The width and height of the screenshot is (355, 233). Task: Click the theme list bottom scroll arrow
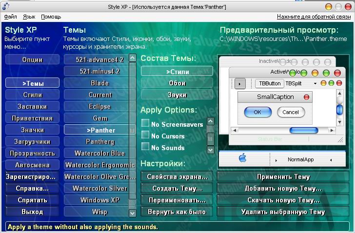tap(133, 213)
